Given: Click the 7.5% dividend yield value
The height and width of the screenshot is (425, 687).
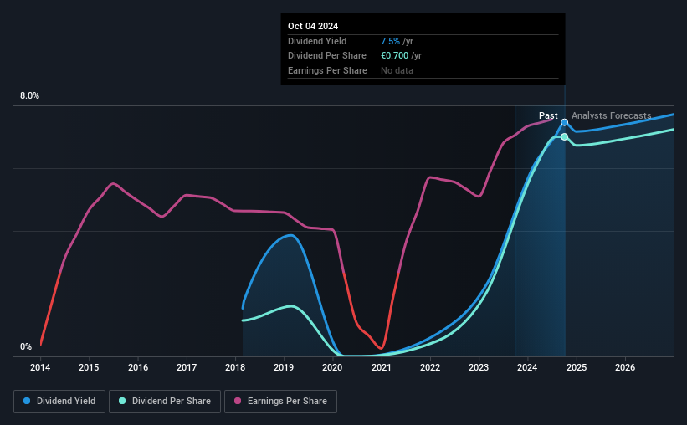Looking at the screenshot, I should [x=390, y=41].
